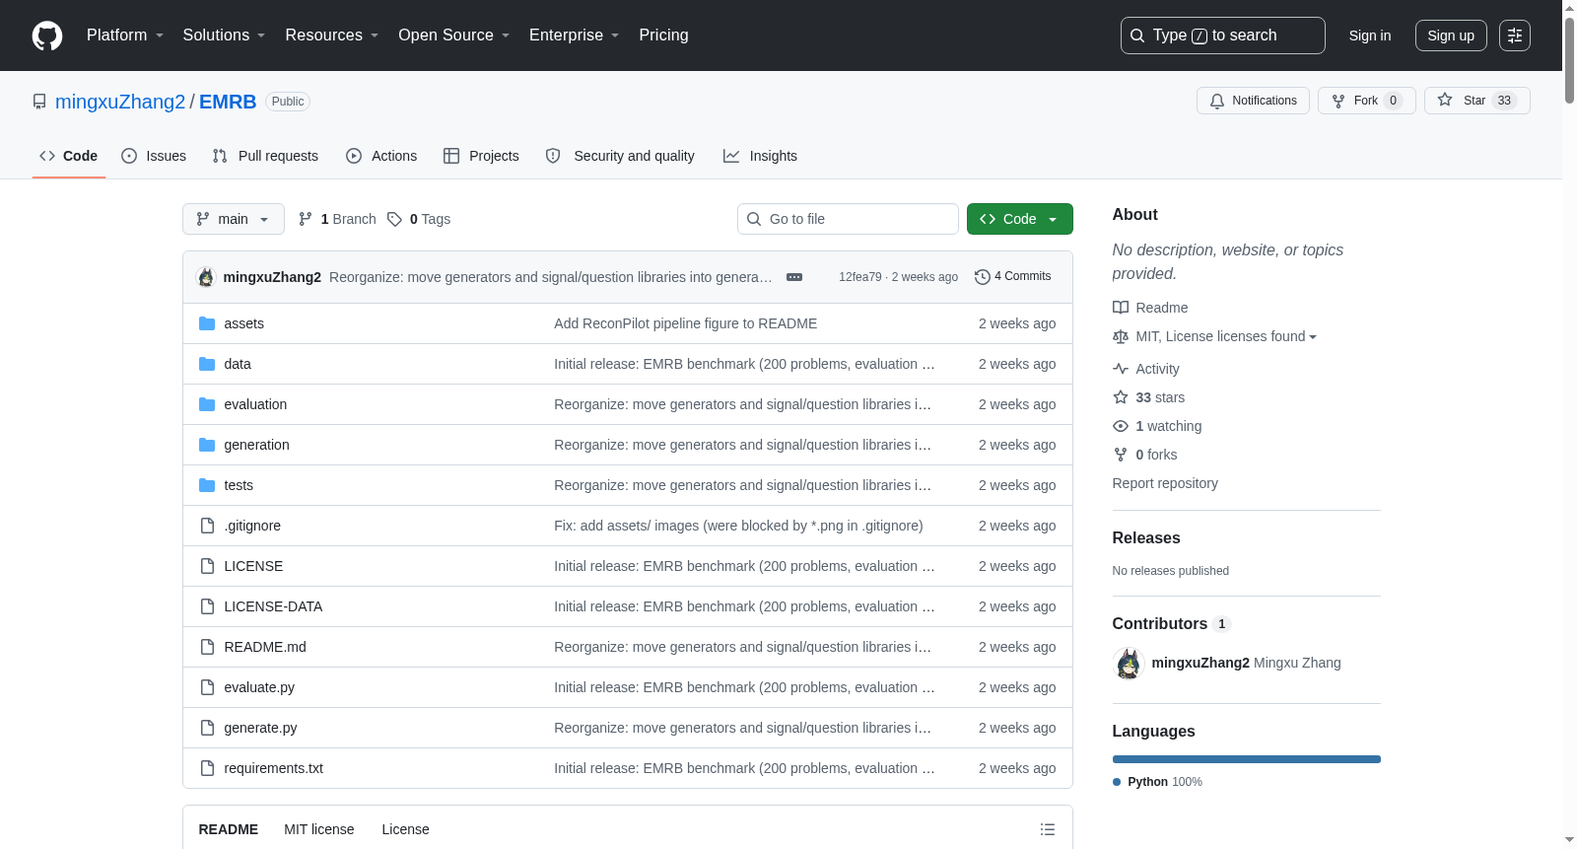Click the commit details ellipsis icon

[794, 277]
